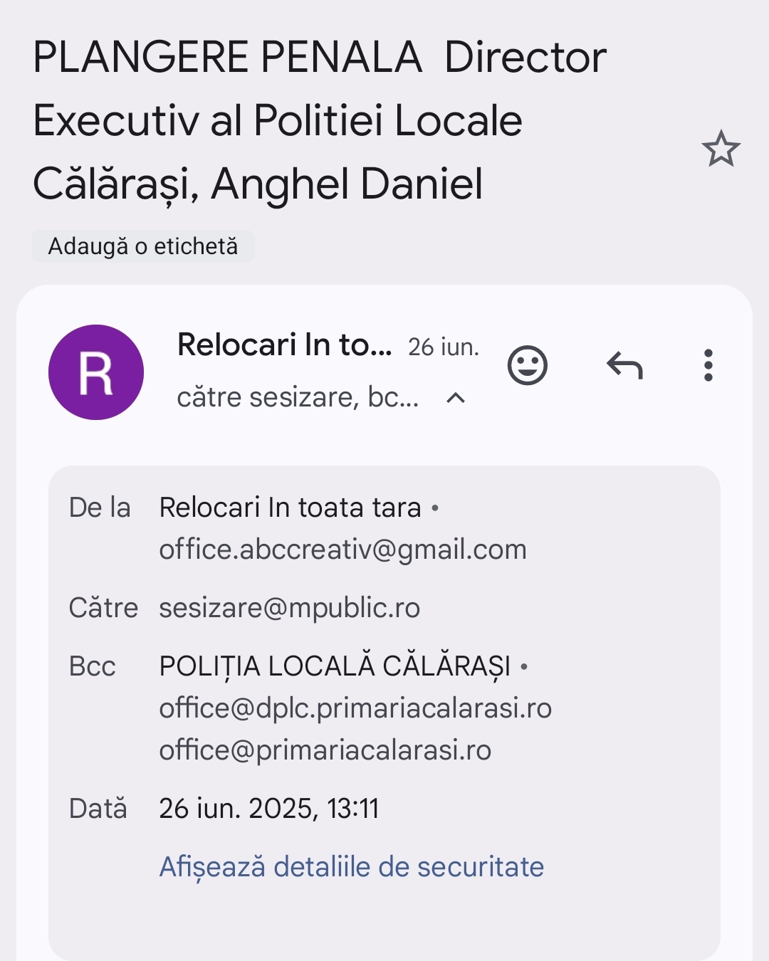
Task: Reply to the message with the arrow icon
Action: (624, 366)
